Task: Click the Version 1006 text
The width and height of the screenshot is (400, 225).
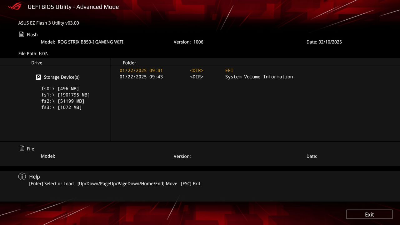Action: tap(188, 42)
